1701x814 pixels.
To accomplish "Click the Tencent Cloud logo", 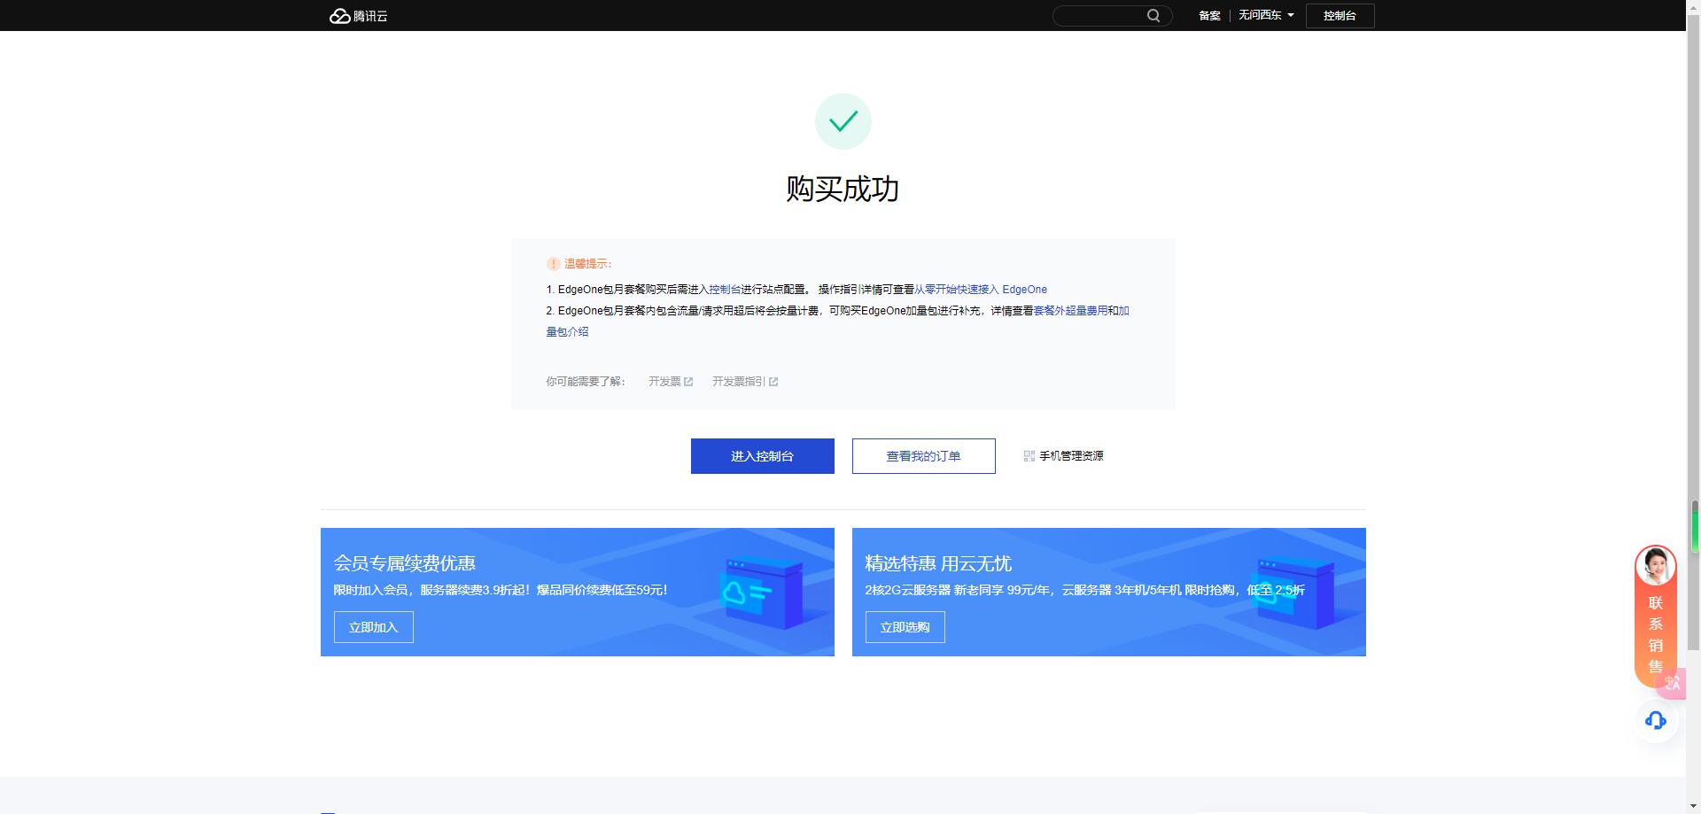I will pyautogui.click(x=358, y=16).
